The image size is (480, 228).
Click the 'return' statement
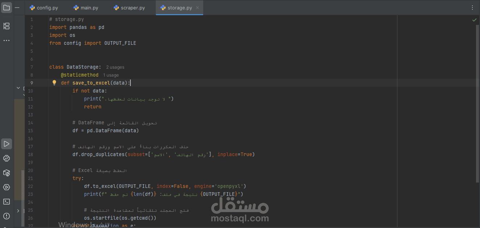point(93,107)
